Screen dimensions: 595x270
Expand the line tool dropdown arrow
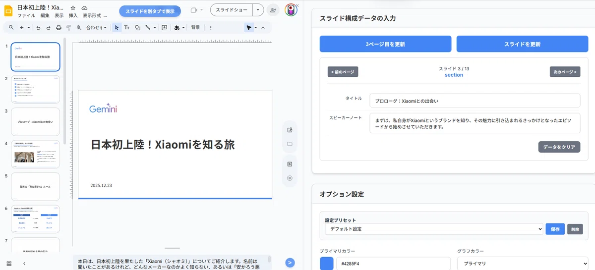pos(154,28)
